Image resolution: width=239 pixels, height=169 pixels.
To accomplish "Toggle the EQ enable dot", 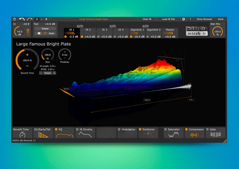I will coord(56,129).
